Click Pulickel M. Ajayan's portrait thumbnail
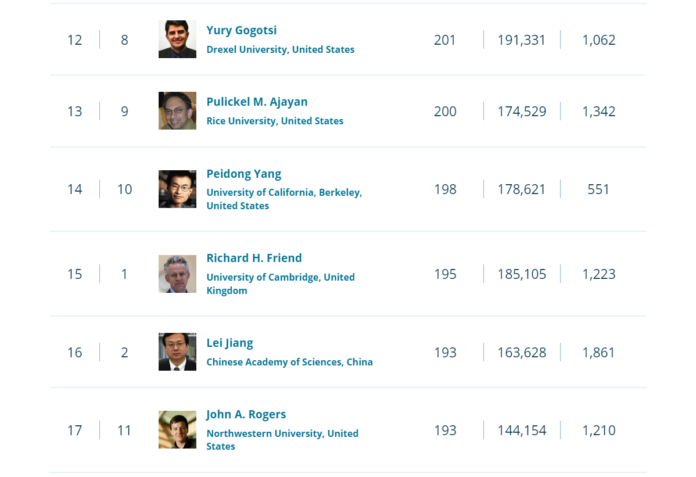 coord(177,110)
